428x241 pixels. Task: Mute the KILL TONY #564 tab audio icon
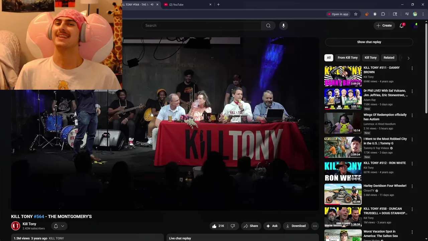(152, 4)
